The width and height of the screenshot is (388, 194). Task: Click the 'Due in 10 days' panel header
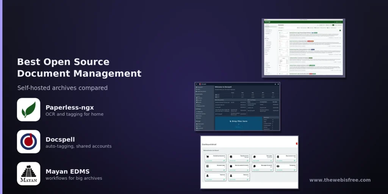point(263,100)
